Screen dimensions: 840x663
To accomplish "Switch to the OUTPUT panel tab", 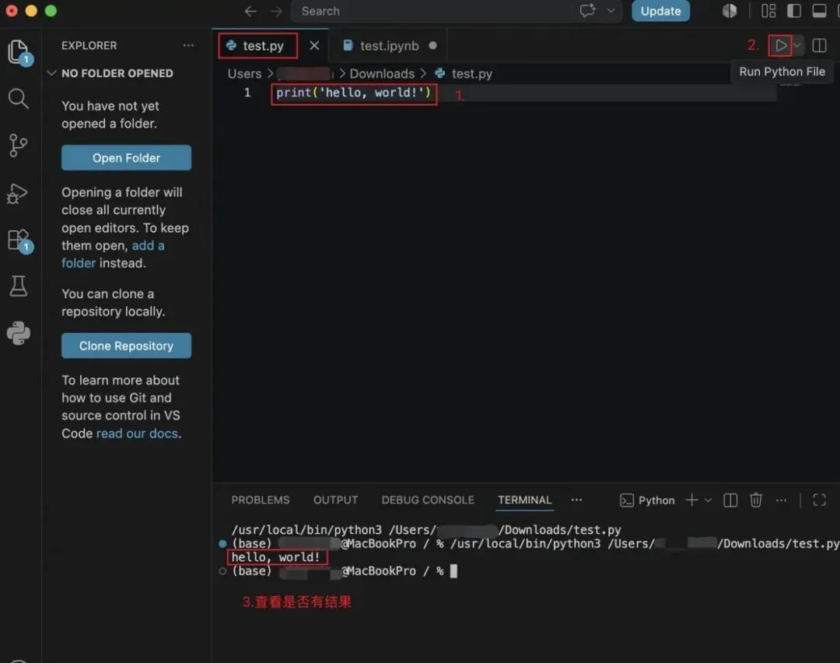I will [335, 500].
